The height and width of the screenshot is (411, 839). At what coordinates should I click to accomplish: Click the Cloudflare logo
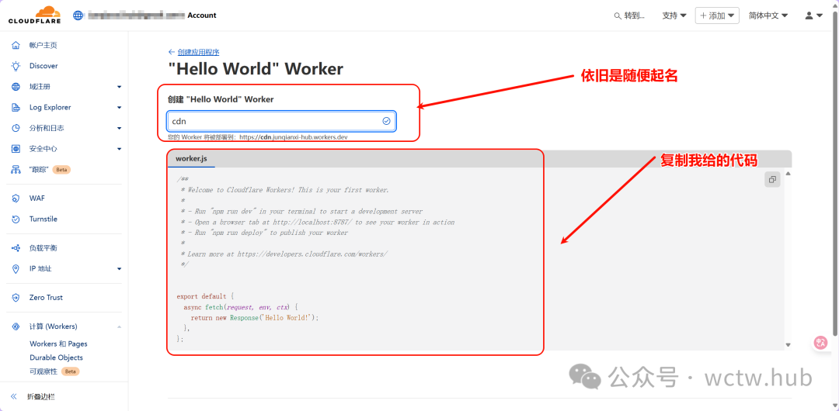[34, 15]
